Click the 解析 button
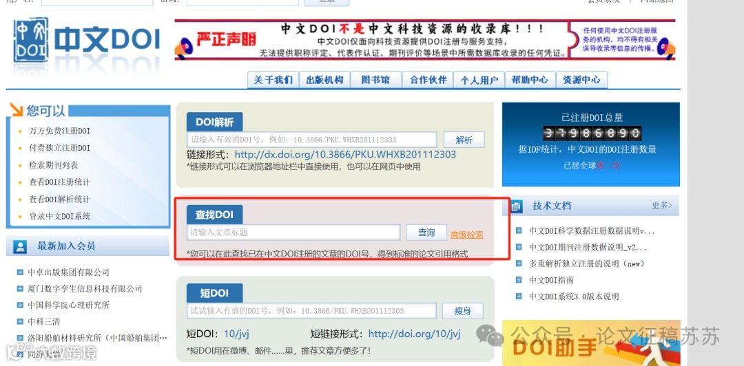744x366 pixels. (464, 140)
